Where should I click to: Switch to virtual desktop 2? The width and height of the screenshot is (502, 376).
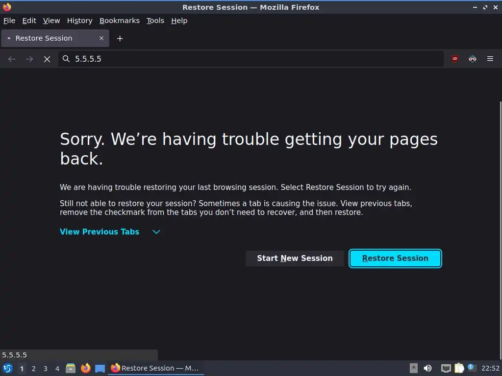tap(34, 369)
